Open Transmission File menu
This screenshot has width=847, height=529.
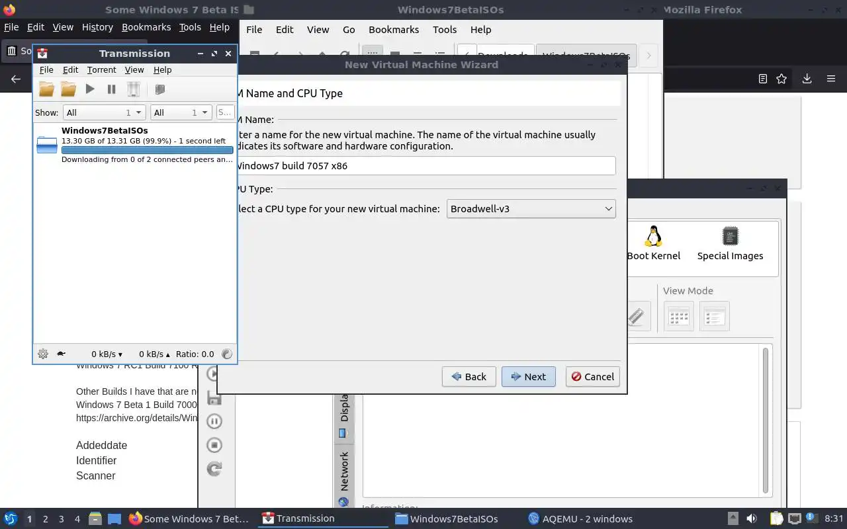click(46, 69)
